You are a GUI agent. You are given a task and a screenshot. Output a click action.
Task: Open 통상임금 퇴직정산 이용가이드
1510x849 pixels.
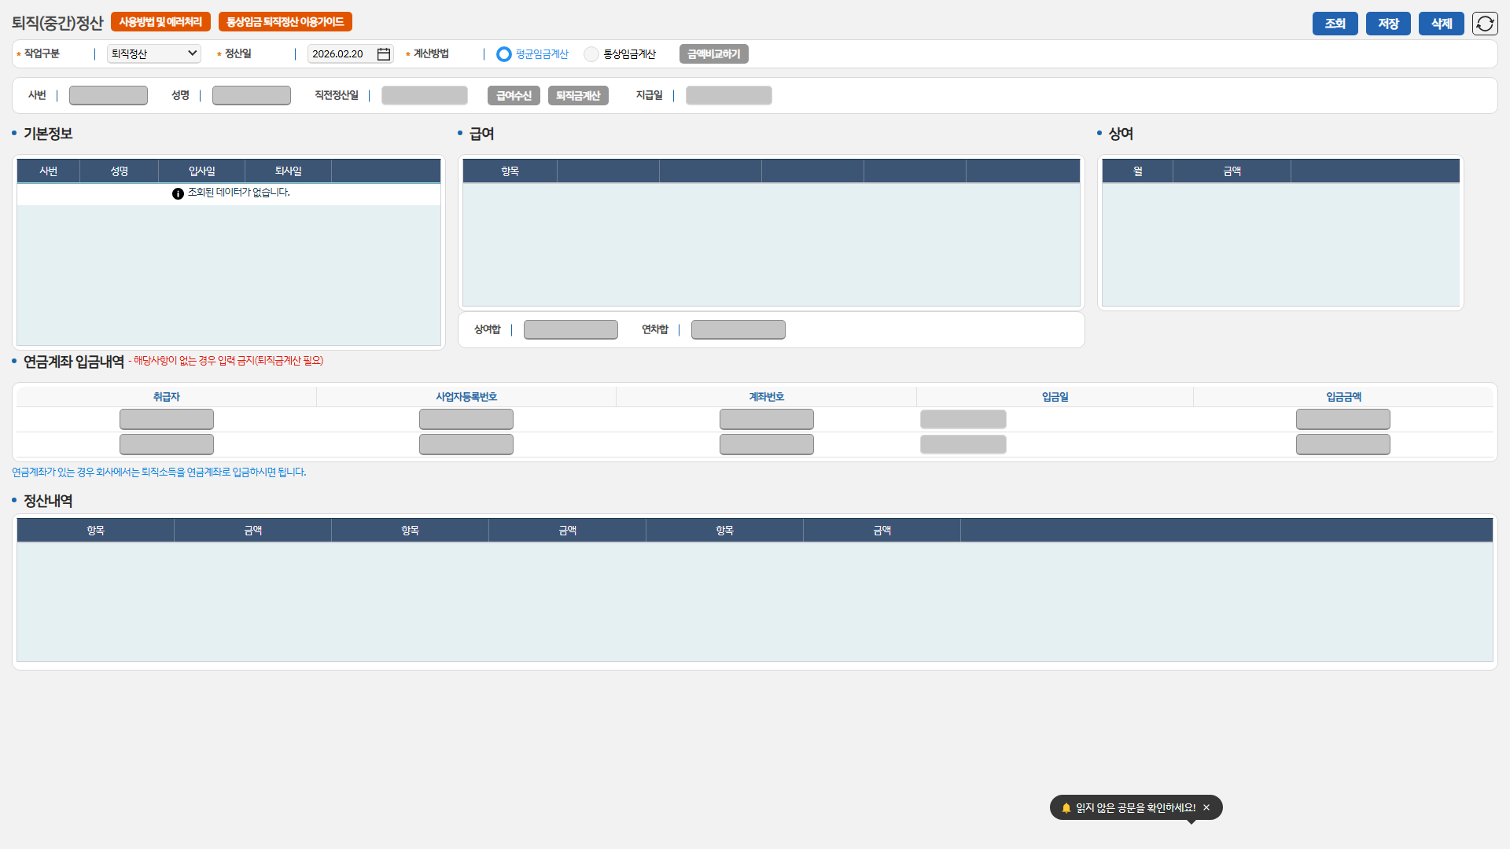285,22
